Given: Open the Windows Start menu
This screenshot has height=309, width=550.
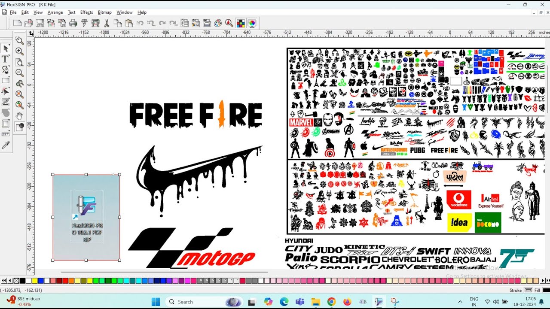Looking at the screenshot, I should pos(156,302).
